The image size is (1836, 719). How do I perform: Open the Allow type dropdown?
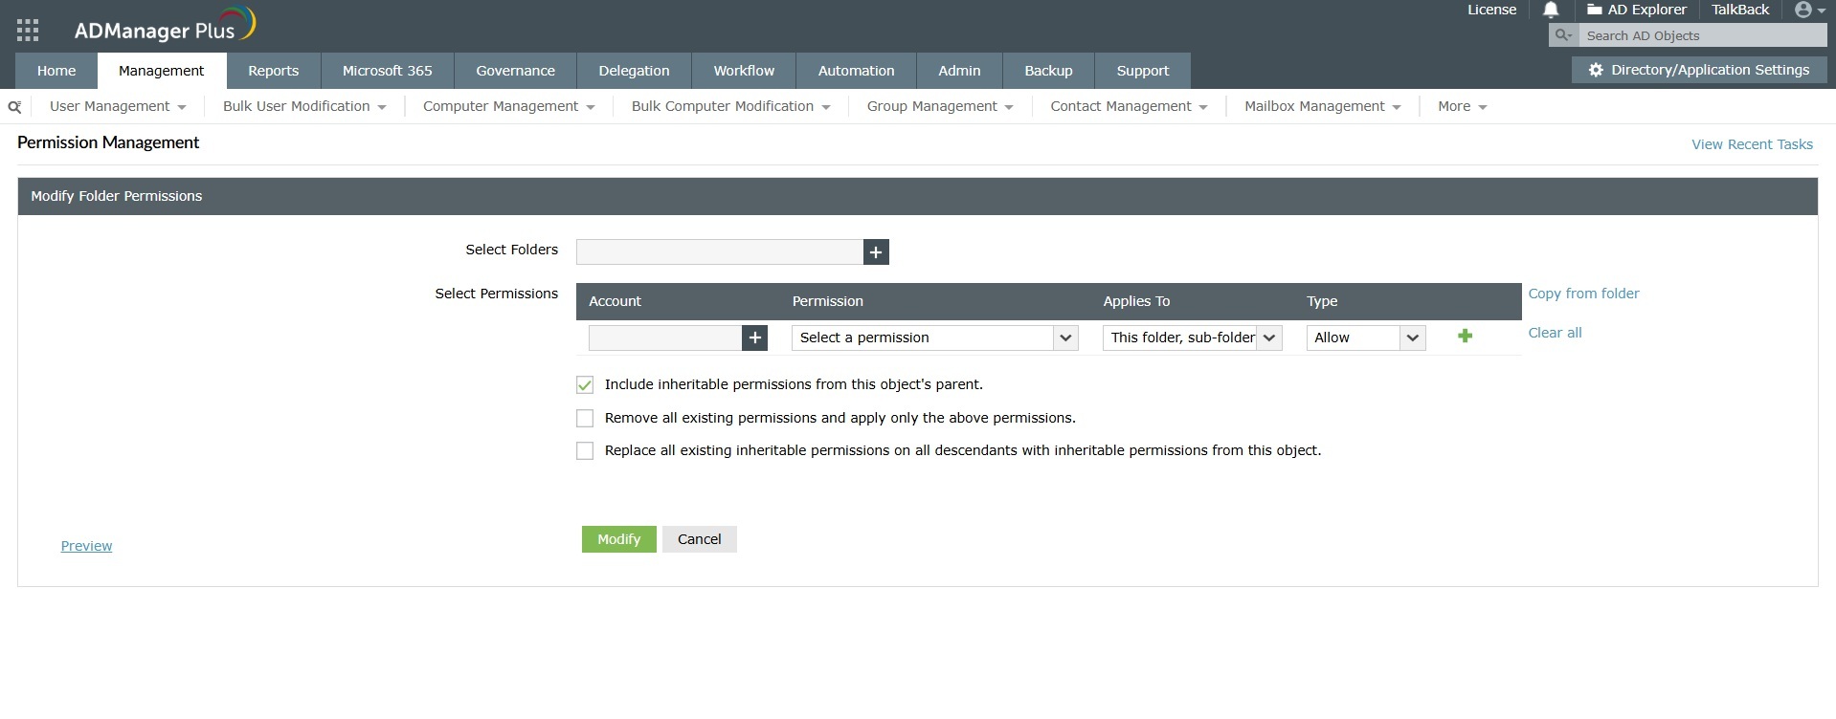pyautogui.click(x=1366, y=338)
